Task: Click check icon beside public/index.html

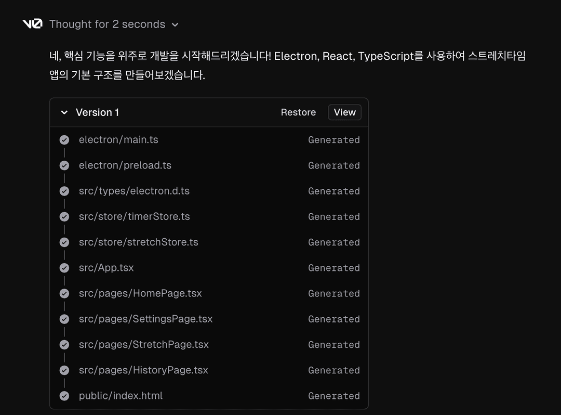Action: click(64, 396)
